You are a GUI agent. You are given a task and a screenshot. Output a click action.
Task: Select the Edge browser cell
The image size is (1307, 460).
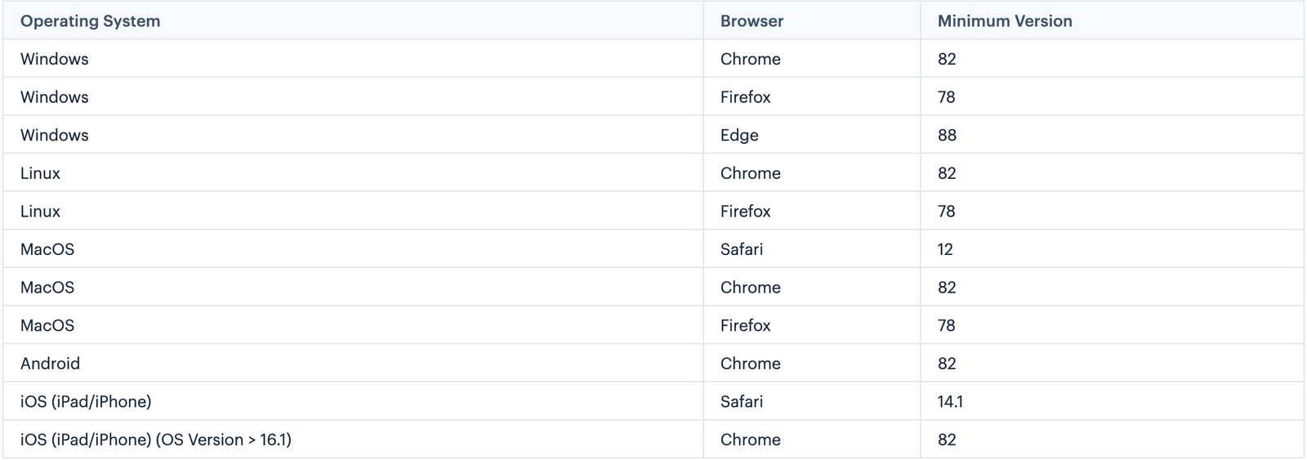point(739,136)
